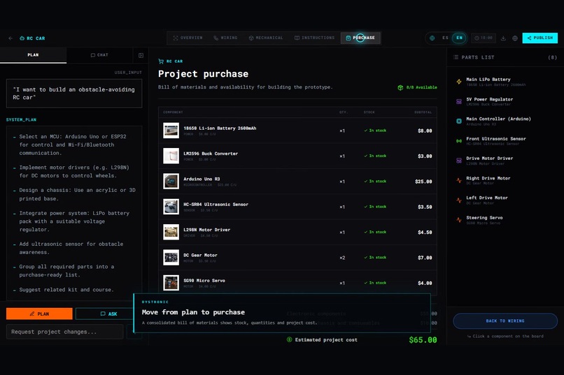The width and height of the screenshot is (564, 375).
Task: Select the Purchase tab
Action: (360, 38)
